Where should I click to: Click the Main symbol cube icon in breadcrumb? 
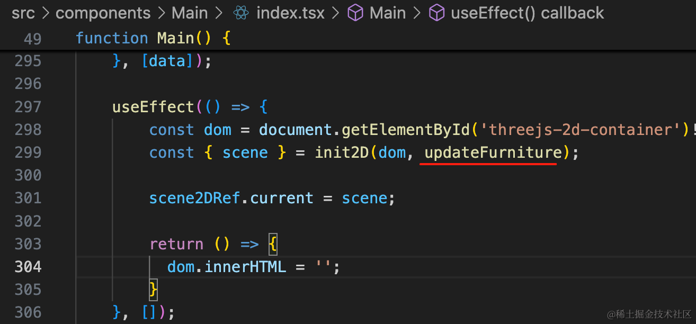pos(355,13)
